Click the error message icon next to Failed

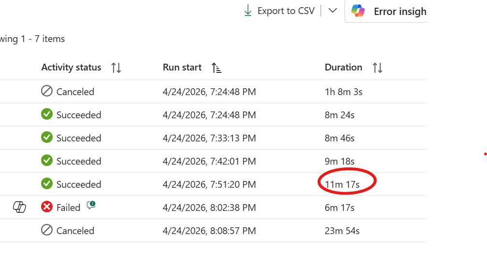(x=91, y=206)
